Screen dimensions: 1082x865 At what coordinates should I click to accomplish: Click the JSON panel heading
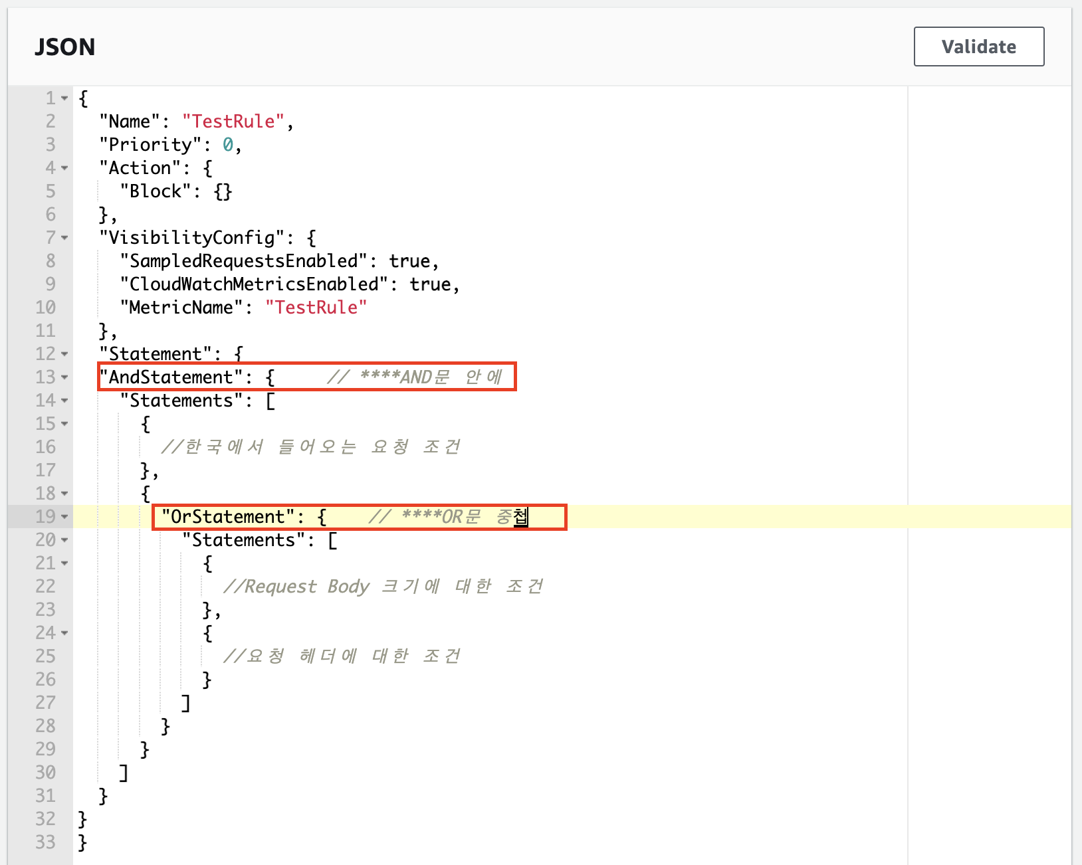64,47
